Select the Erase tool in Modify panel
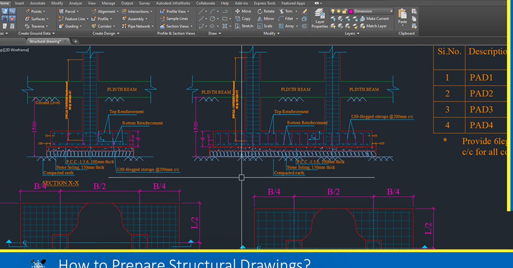 (x=304, y=12)
